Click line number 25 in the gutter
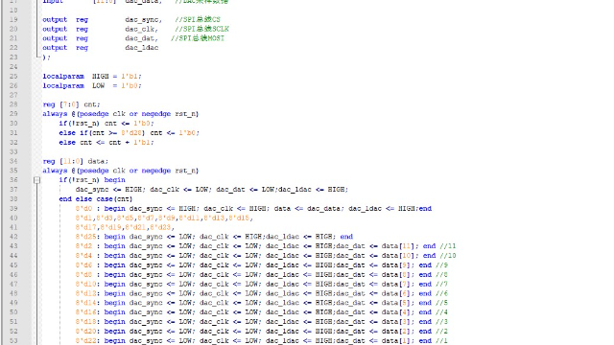 (13, 77)
